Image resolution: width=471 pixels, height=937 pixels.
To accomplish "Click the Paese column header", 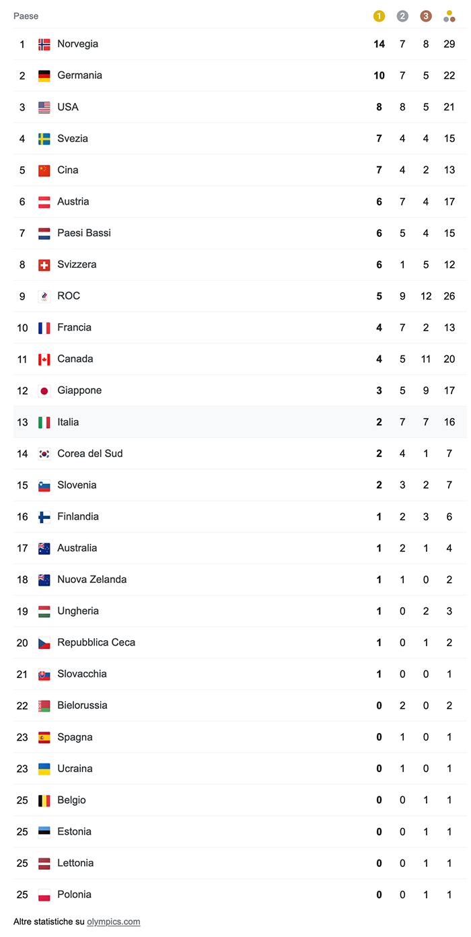I will pos(26,15).
